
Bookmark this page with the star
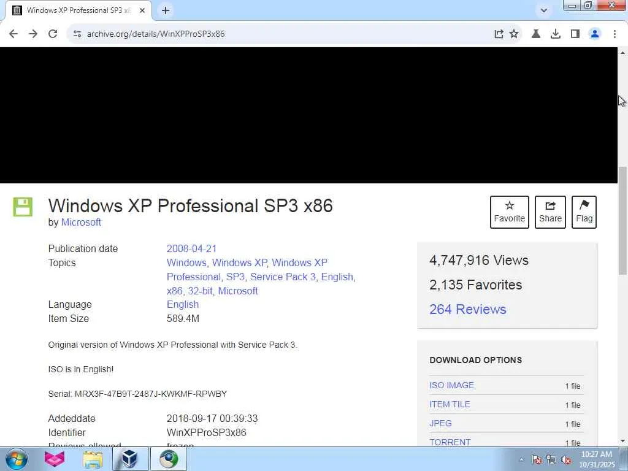(514, 34)
